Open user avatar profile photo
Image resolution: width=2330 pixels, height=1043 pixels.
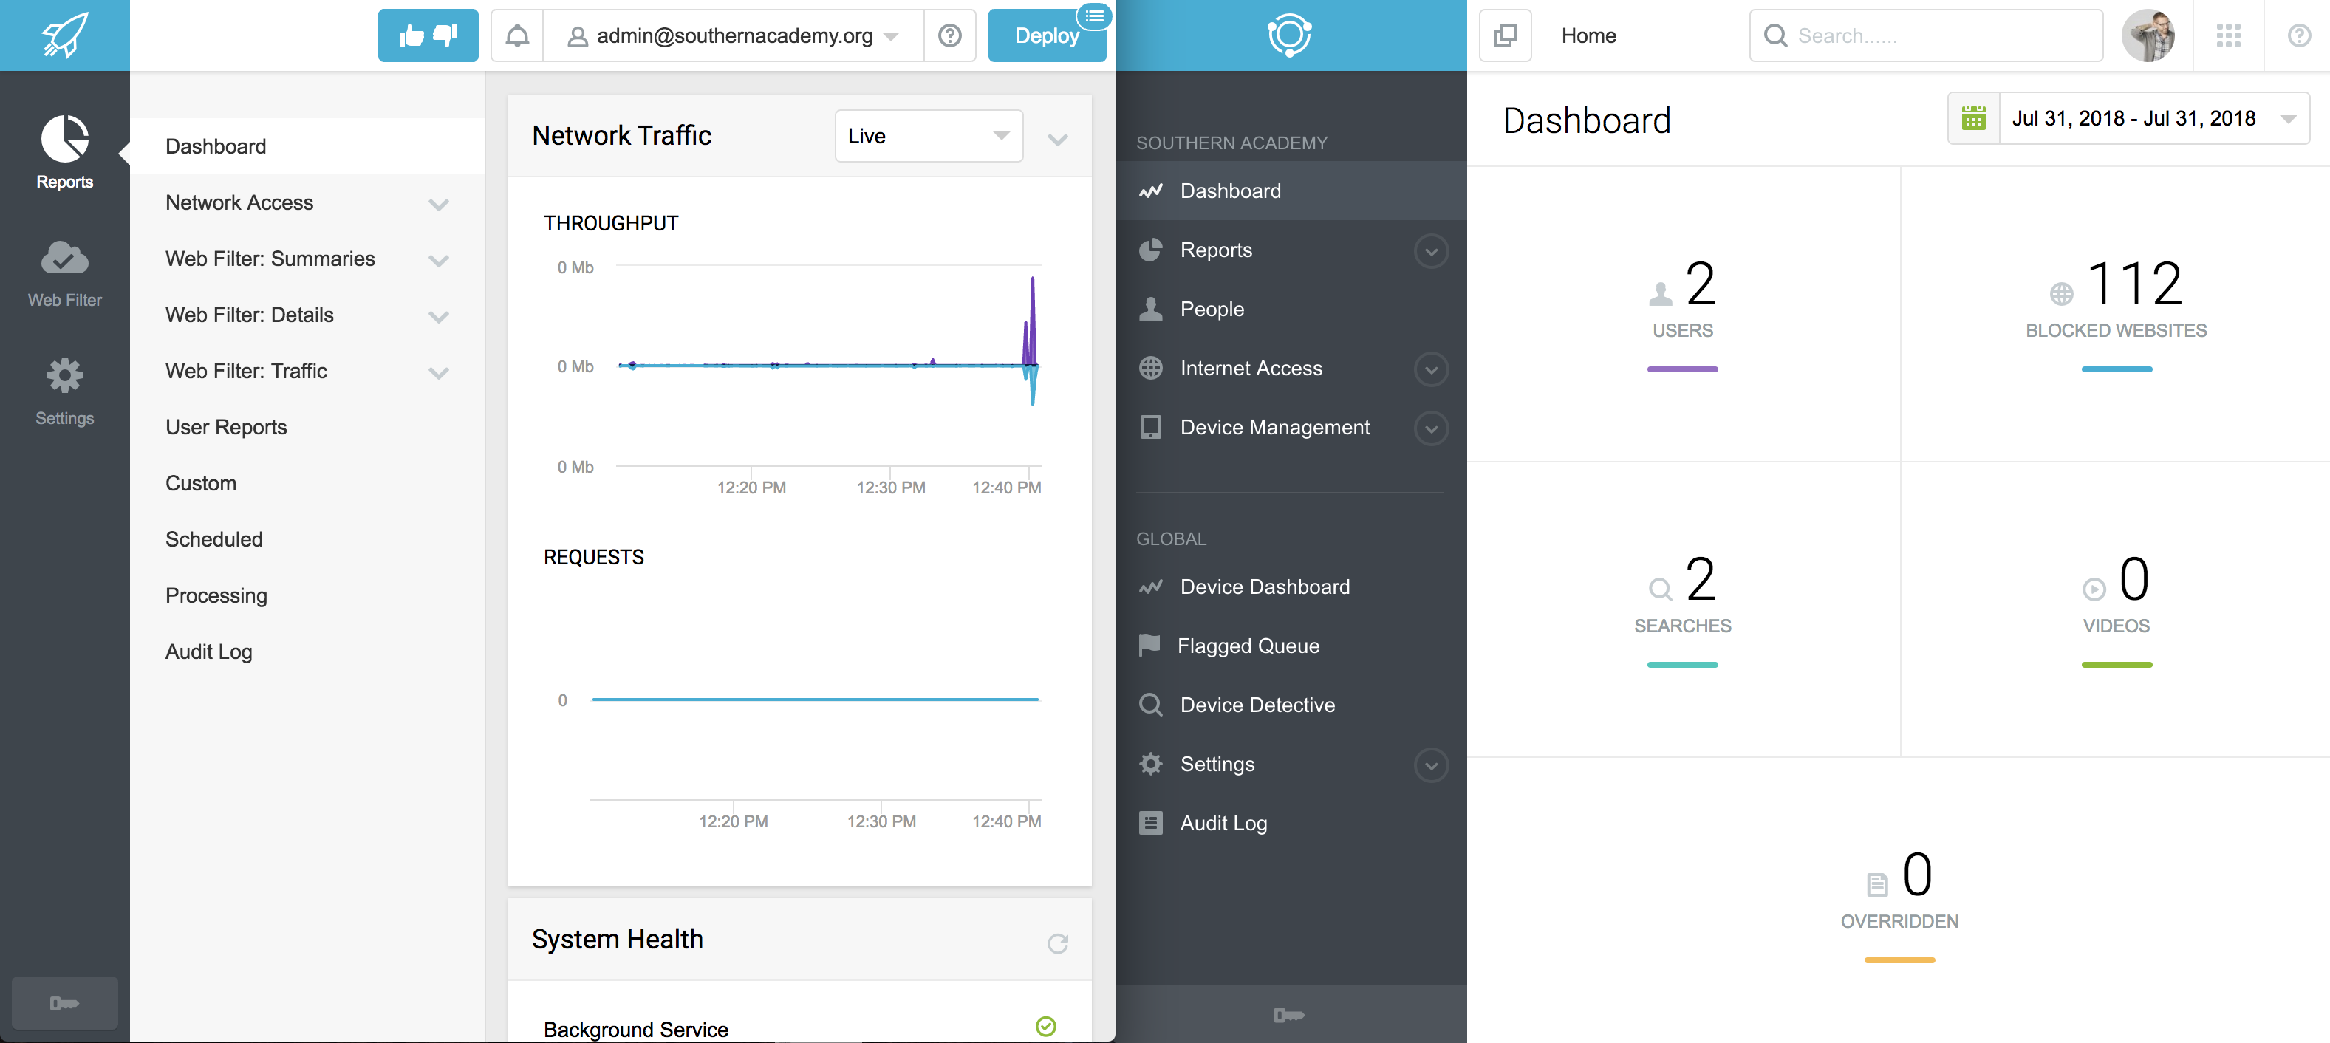2148,35
